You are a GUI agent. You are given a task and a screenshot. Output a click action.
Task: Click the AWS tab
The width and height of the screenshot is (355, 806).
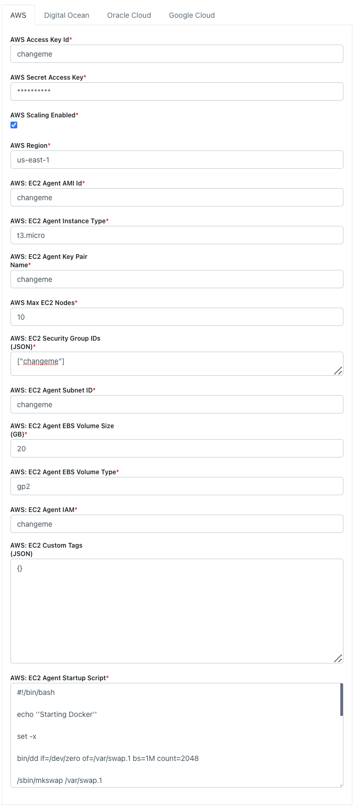(18, 15)
